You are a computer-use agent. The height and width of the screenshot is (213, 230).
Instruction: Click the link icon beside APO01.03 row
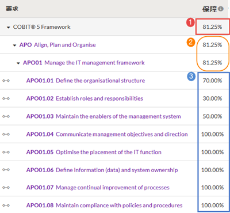(6, 116)
